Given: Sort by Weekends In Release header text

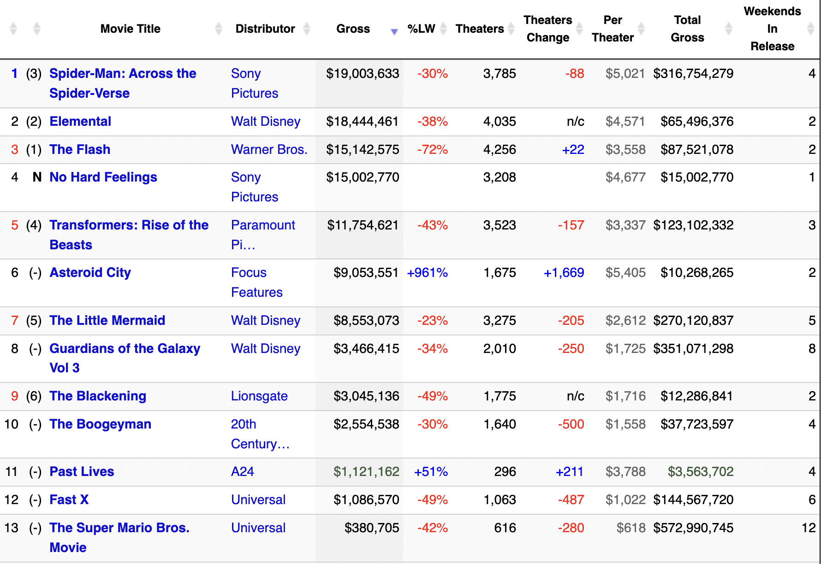Looking at the screenshot, I should 773,29.
